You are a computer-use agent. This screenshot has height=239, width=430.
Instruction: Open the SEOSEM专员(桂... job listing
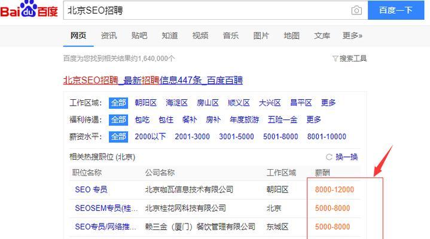pos(106,209)
